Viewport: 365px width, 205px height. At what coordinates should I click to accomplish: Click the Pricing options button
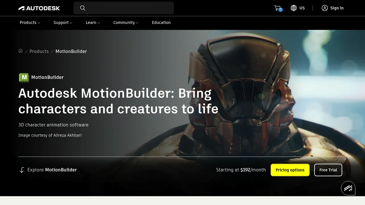tap(290, 170)
